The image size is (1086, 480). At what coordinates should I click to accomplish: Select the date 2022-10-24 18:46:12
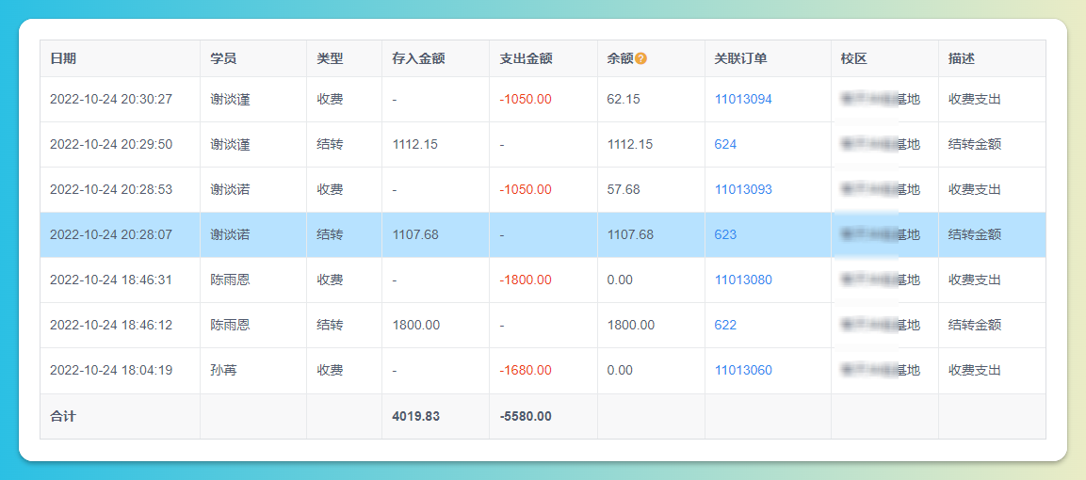[x=111, y=325]
